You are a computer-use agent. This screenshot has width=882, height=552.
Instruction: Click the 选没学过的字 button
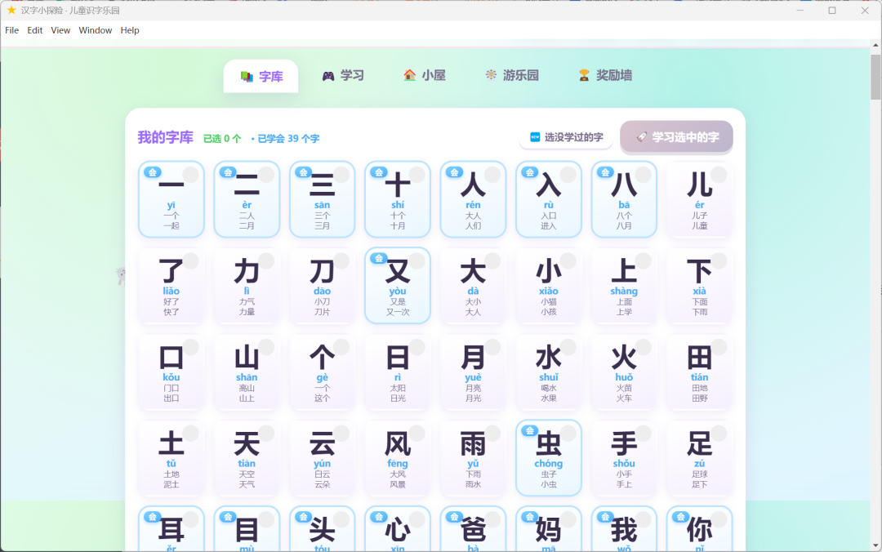point(567,137)
